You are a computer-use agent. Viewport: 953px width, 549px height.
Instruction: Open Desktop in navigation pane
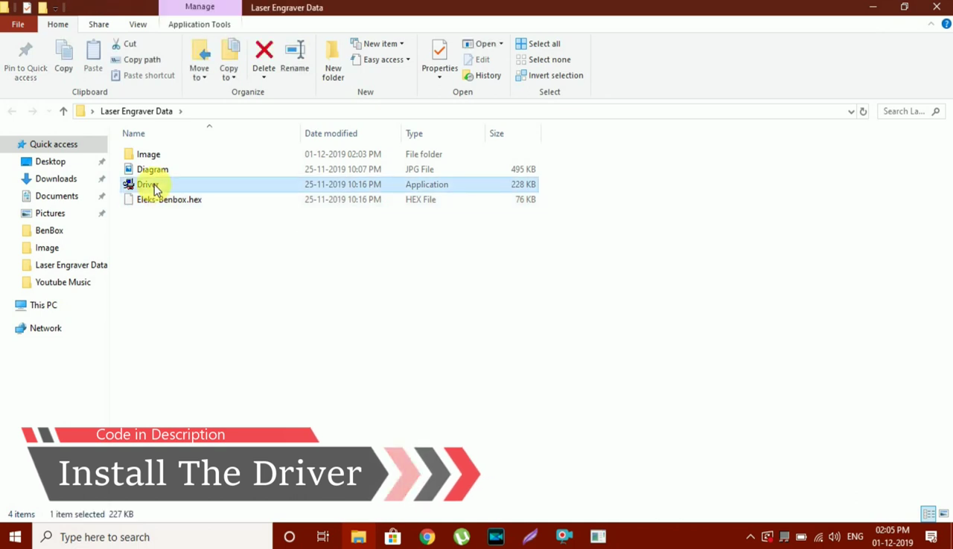pos(50,161)
